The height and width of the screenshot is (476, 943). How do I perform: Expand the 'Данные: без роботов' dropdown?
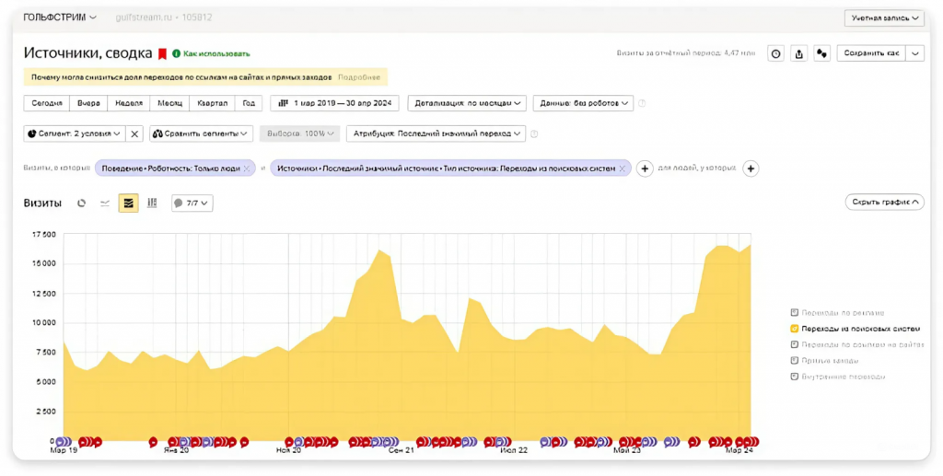pos(583,103)
